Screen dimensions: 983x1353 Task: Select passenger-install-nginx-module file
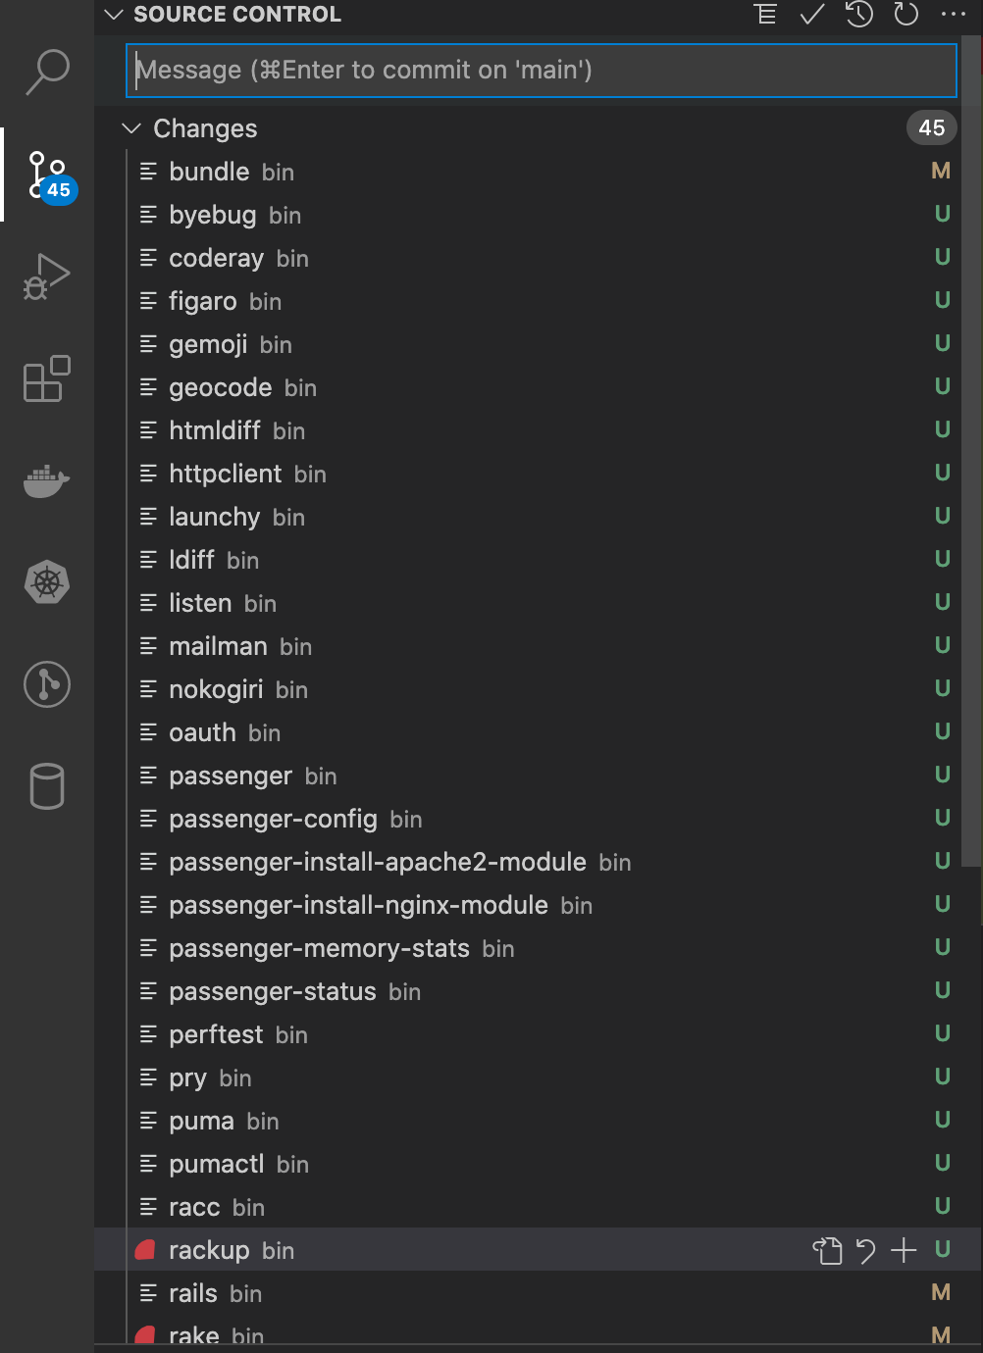click(538, 905)
